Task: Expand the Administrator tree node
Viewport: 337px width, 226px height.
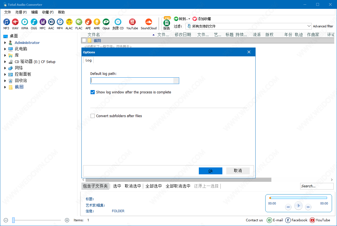Action: (x=5, y=43)
